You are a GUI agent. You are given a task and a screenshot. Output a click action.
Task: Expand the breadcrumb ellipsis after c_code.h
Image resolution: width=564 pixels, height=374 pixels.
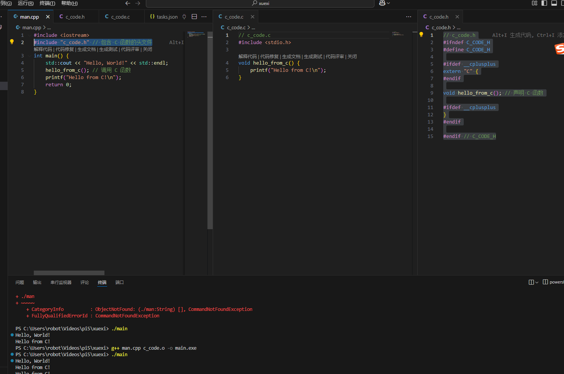coord(458,28)
